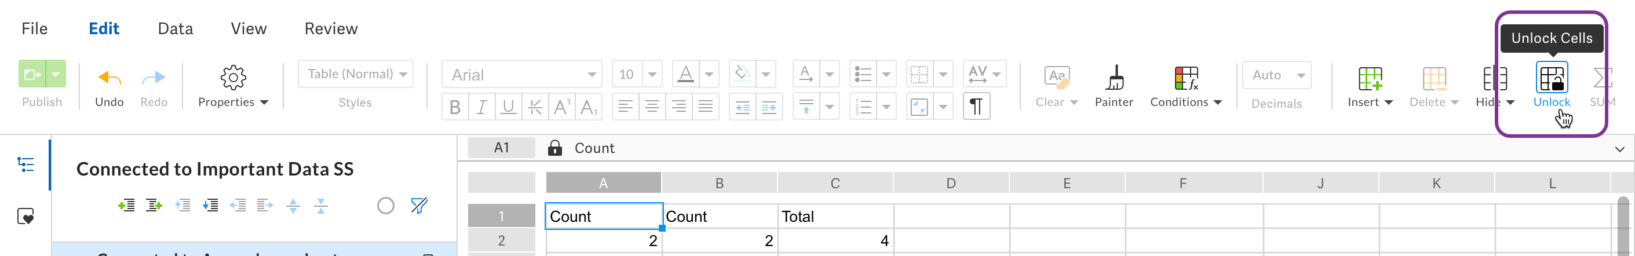Toggle Italic formatting
Screen dimensions: 1635x256
(x=481, y=107)
